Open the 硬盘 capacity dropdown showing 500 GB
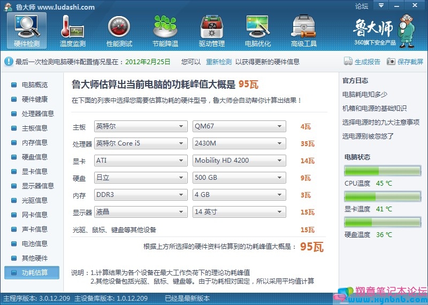The image size is (428, 305). point(239,178)
